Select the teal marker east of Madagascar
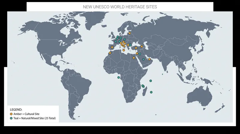Image resolution: width=240 pixels, height=134 pixels. pos(151,92)
